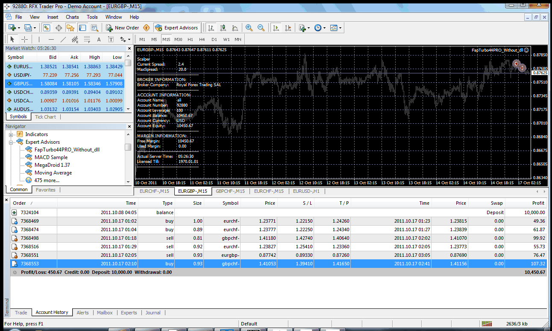Open the Strategy Tester icon

pos(94,28)
